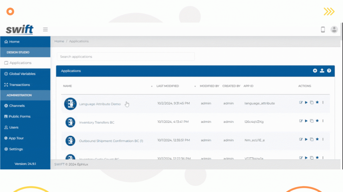
Task: Star Outbound Shipment Confirmation BC app
Action: 317,139
